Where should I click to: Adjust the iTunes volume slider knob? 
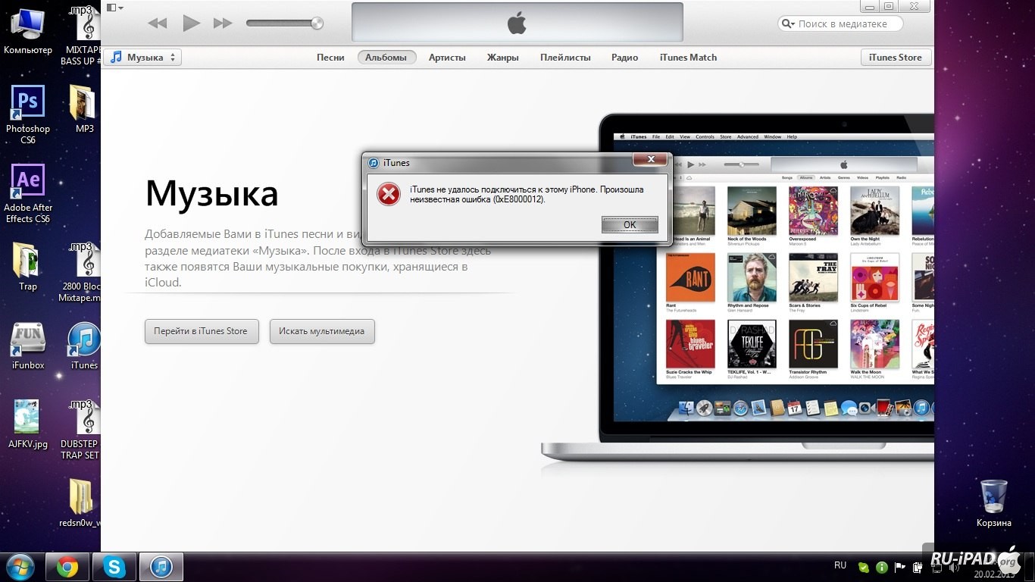[317, 23]
